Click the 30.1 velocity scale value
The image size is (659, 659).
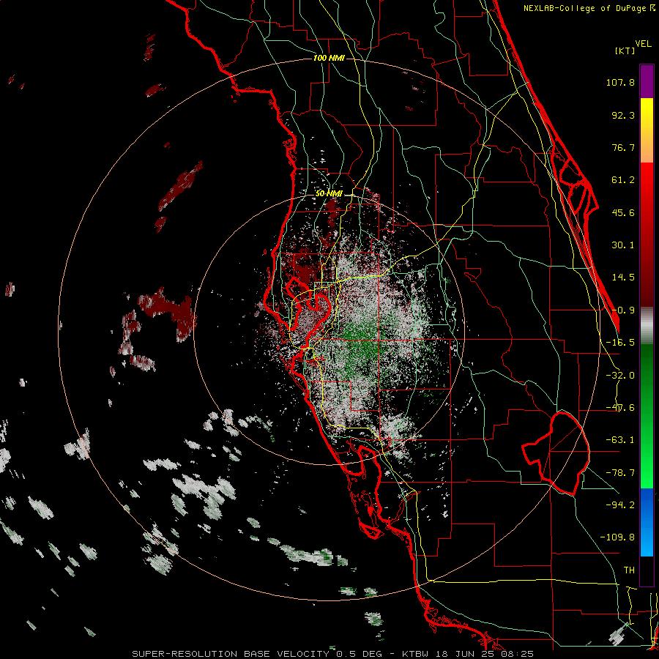point(623,245)
